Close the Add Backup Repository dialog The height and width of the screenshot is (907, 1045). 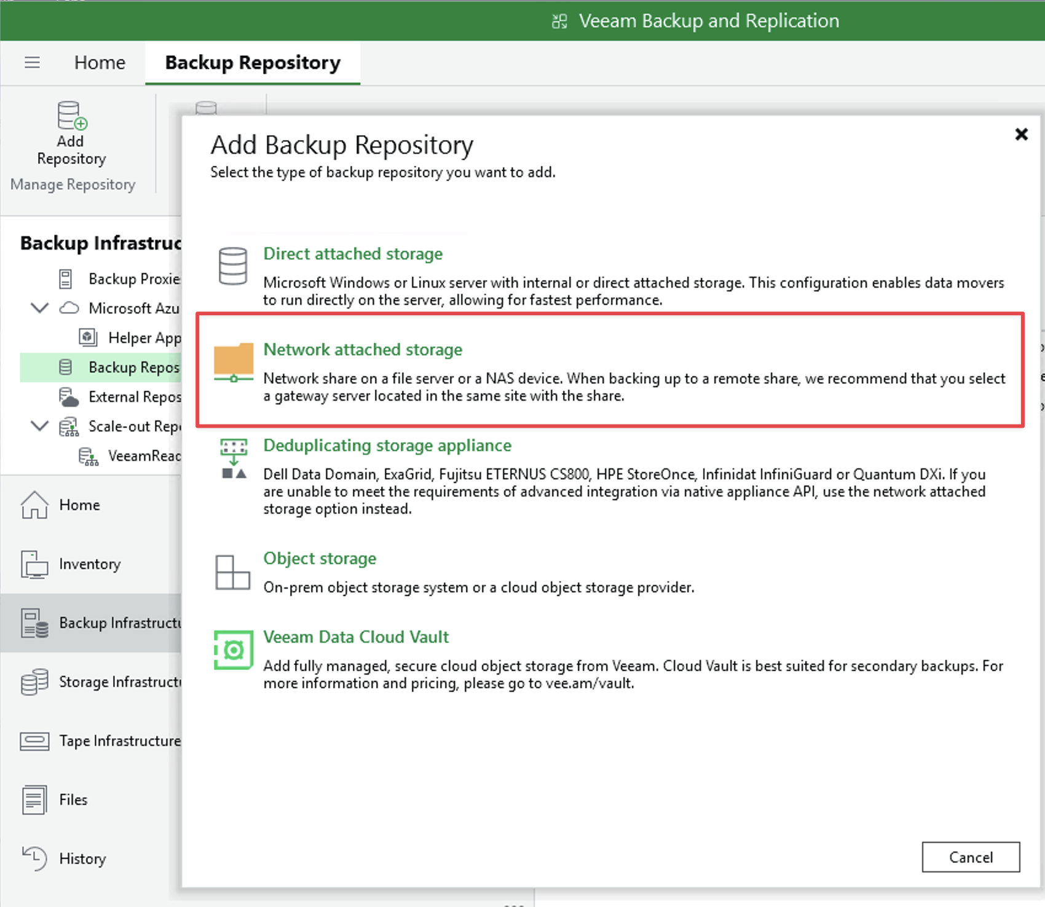pos(1021,134)
